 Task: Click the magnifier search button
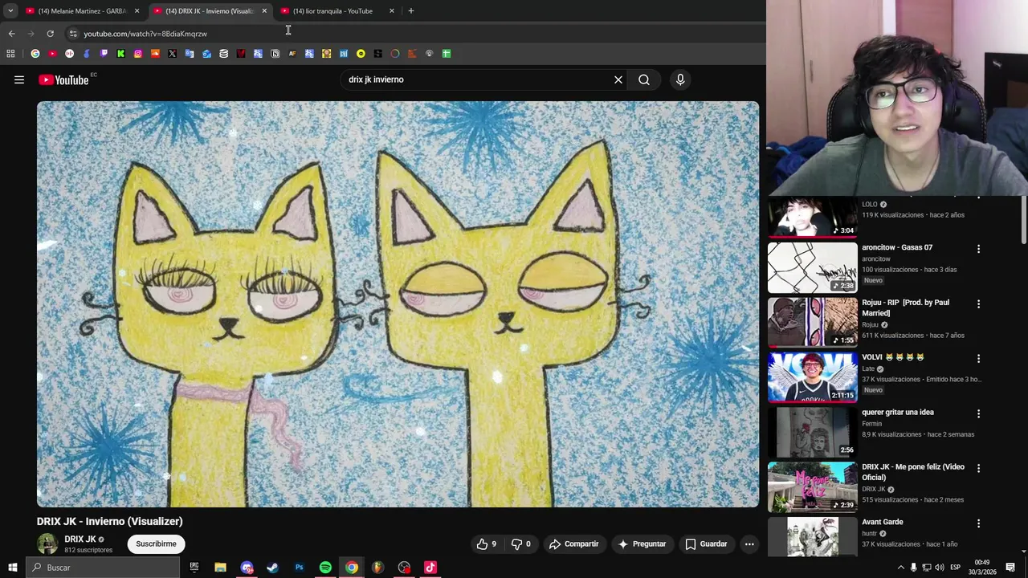[644, 79]
